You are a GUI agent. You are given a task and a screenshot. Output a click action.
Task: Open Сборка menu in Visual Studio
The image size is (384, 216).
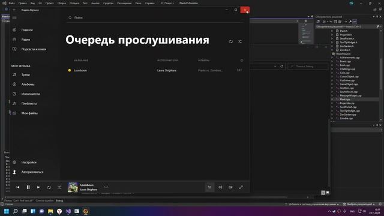62,3
